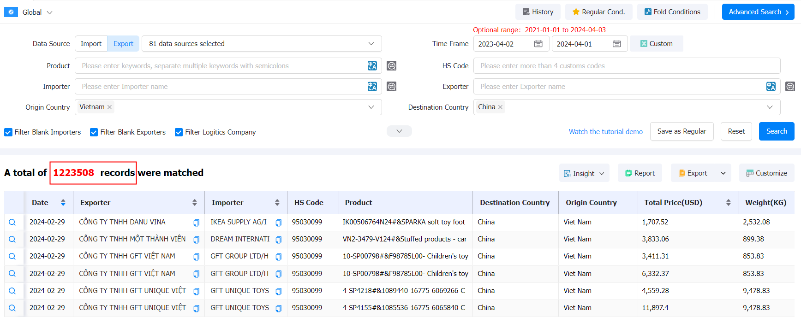Viewport: 801px width, 317px height.
Task: Click magnifier icon on the DANU VINA row
Action: [x=12, y=222]
